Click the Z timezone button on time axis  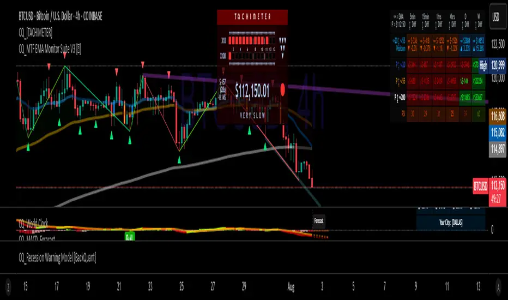(8, 287)
